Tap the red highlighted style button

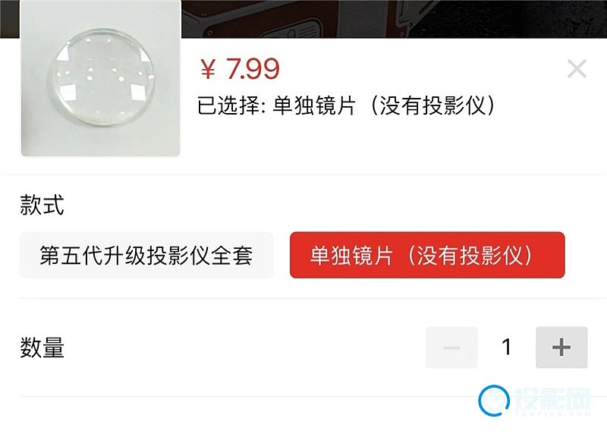click(427, 255)
